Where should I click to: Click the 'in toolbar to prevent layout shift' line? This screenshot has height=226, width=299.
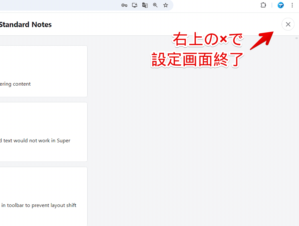(39, 205)
